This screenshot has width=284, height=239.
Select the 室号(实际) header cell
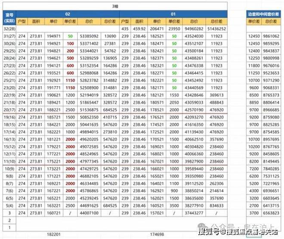point(9,18)
